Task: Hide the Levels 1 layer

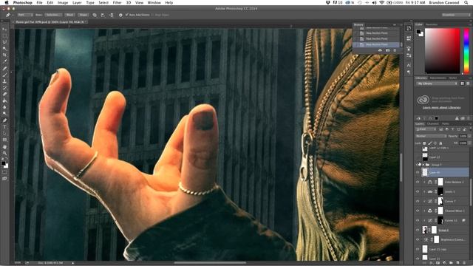Action: click(418, 191)
